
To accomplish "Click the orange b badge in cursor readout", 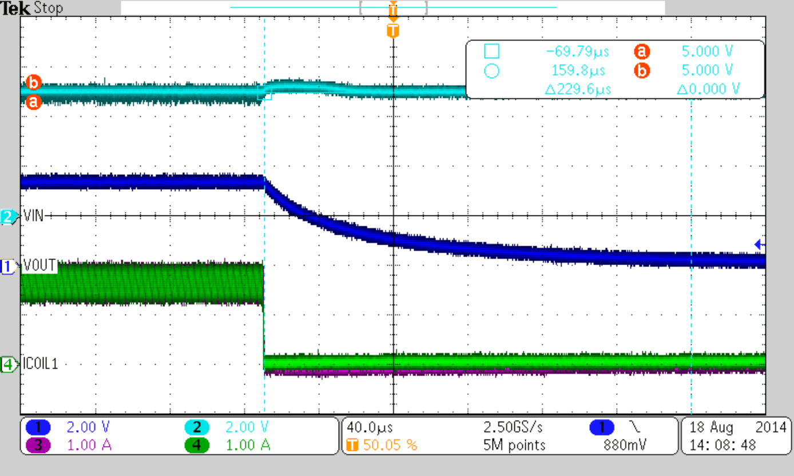I will [x=642, y=71].
